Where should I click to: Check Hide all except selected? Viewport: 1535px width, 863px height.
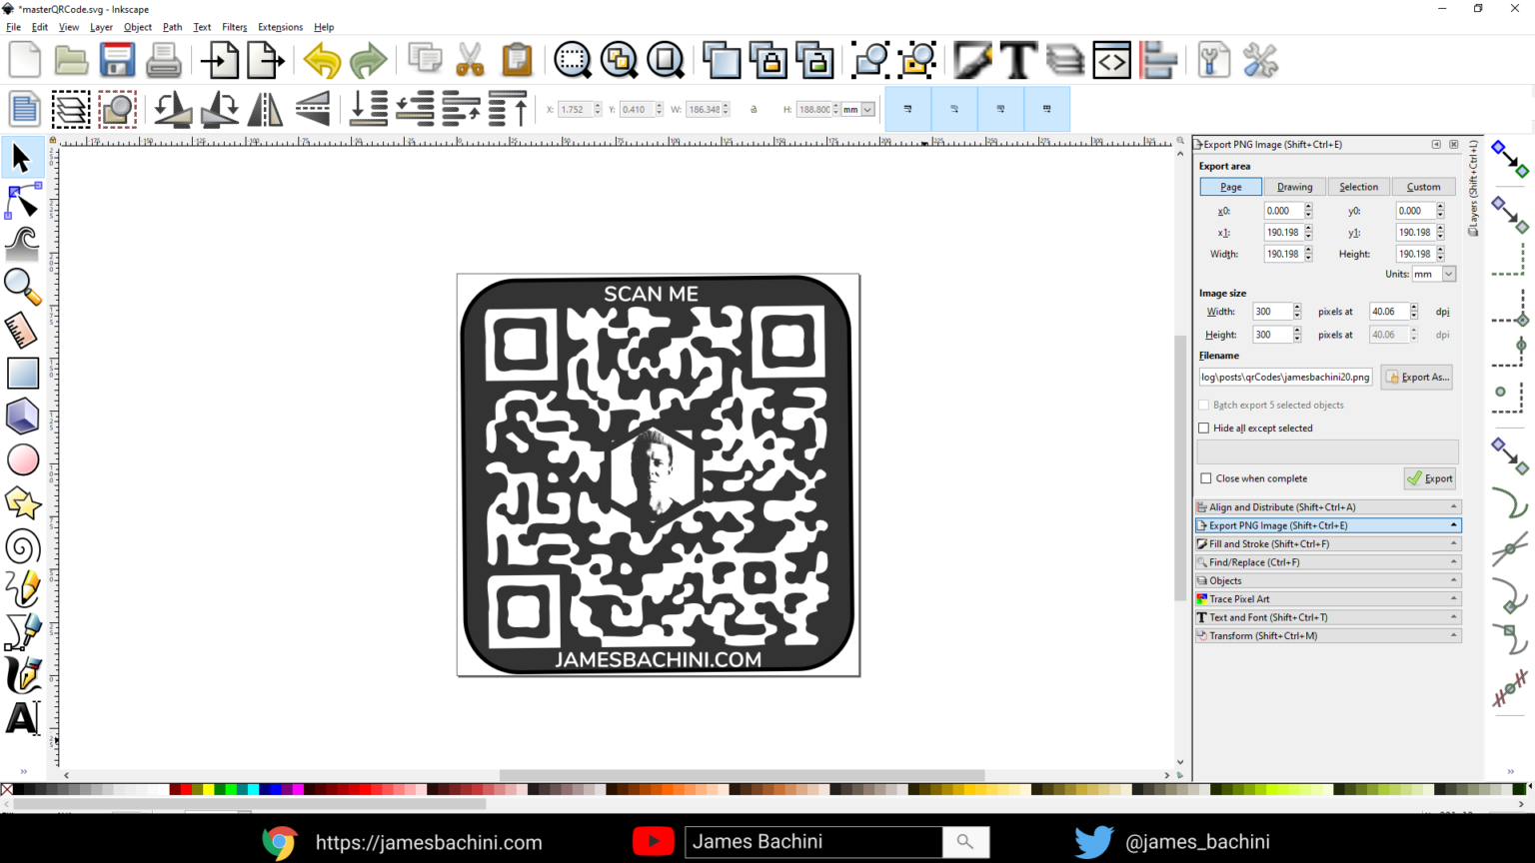(1205, 428)
